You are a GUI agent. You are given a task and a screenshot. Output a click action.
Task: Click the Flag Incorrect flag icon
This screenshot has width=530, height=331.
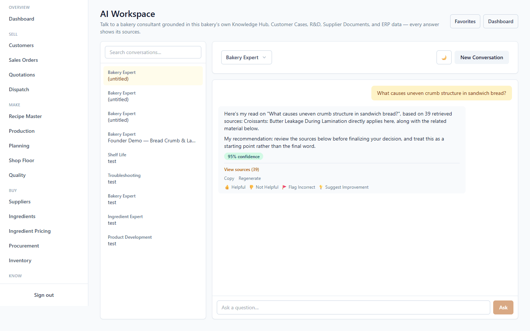(284, 187)
